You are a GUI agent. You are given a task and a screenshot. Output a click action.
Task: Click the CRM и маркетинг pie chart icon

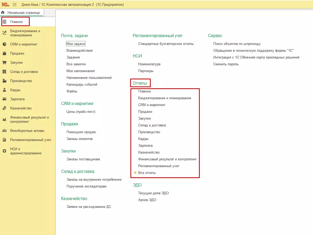4,44
